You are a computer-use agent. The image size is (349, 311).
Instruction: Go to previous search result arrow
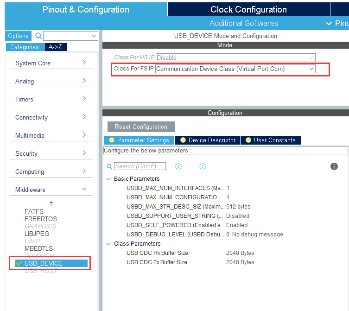point(178,166)
